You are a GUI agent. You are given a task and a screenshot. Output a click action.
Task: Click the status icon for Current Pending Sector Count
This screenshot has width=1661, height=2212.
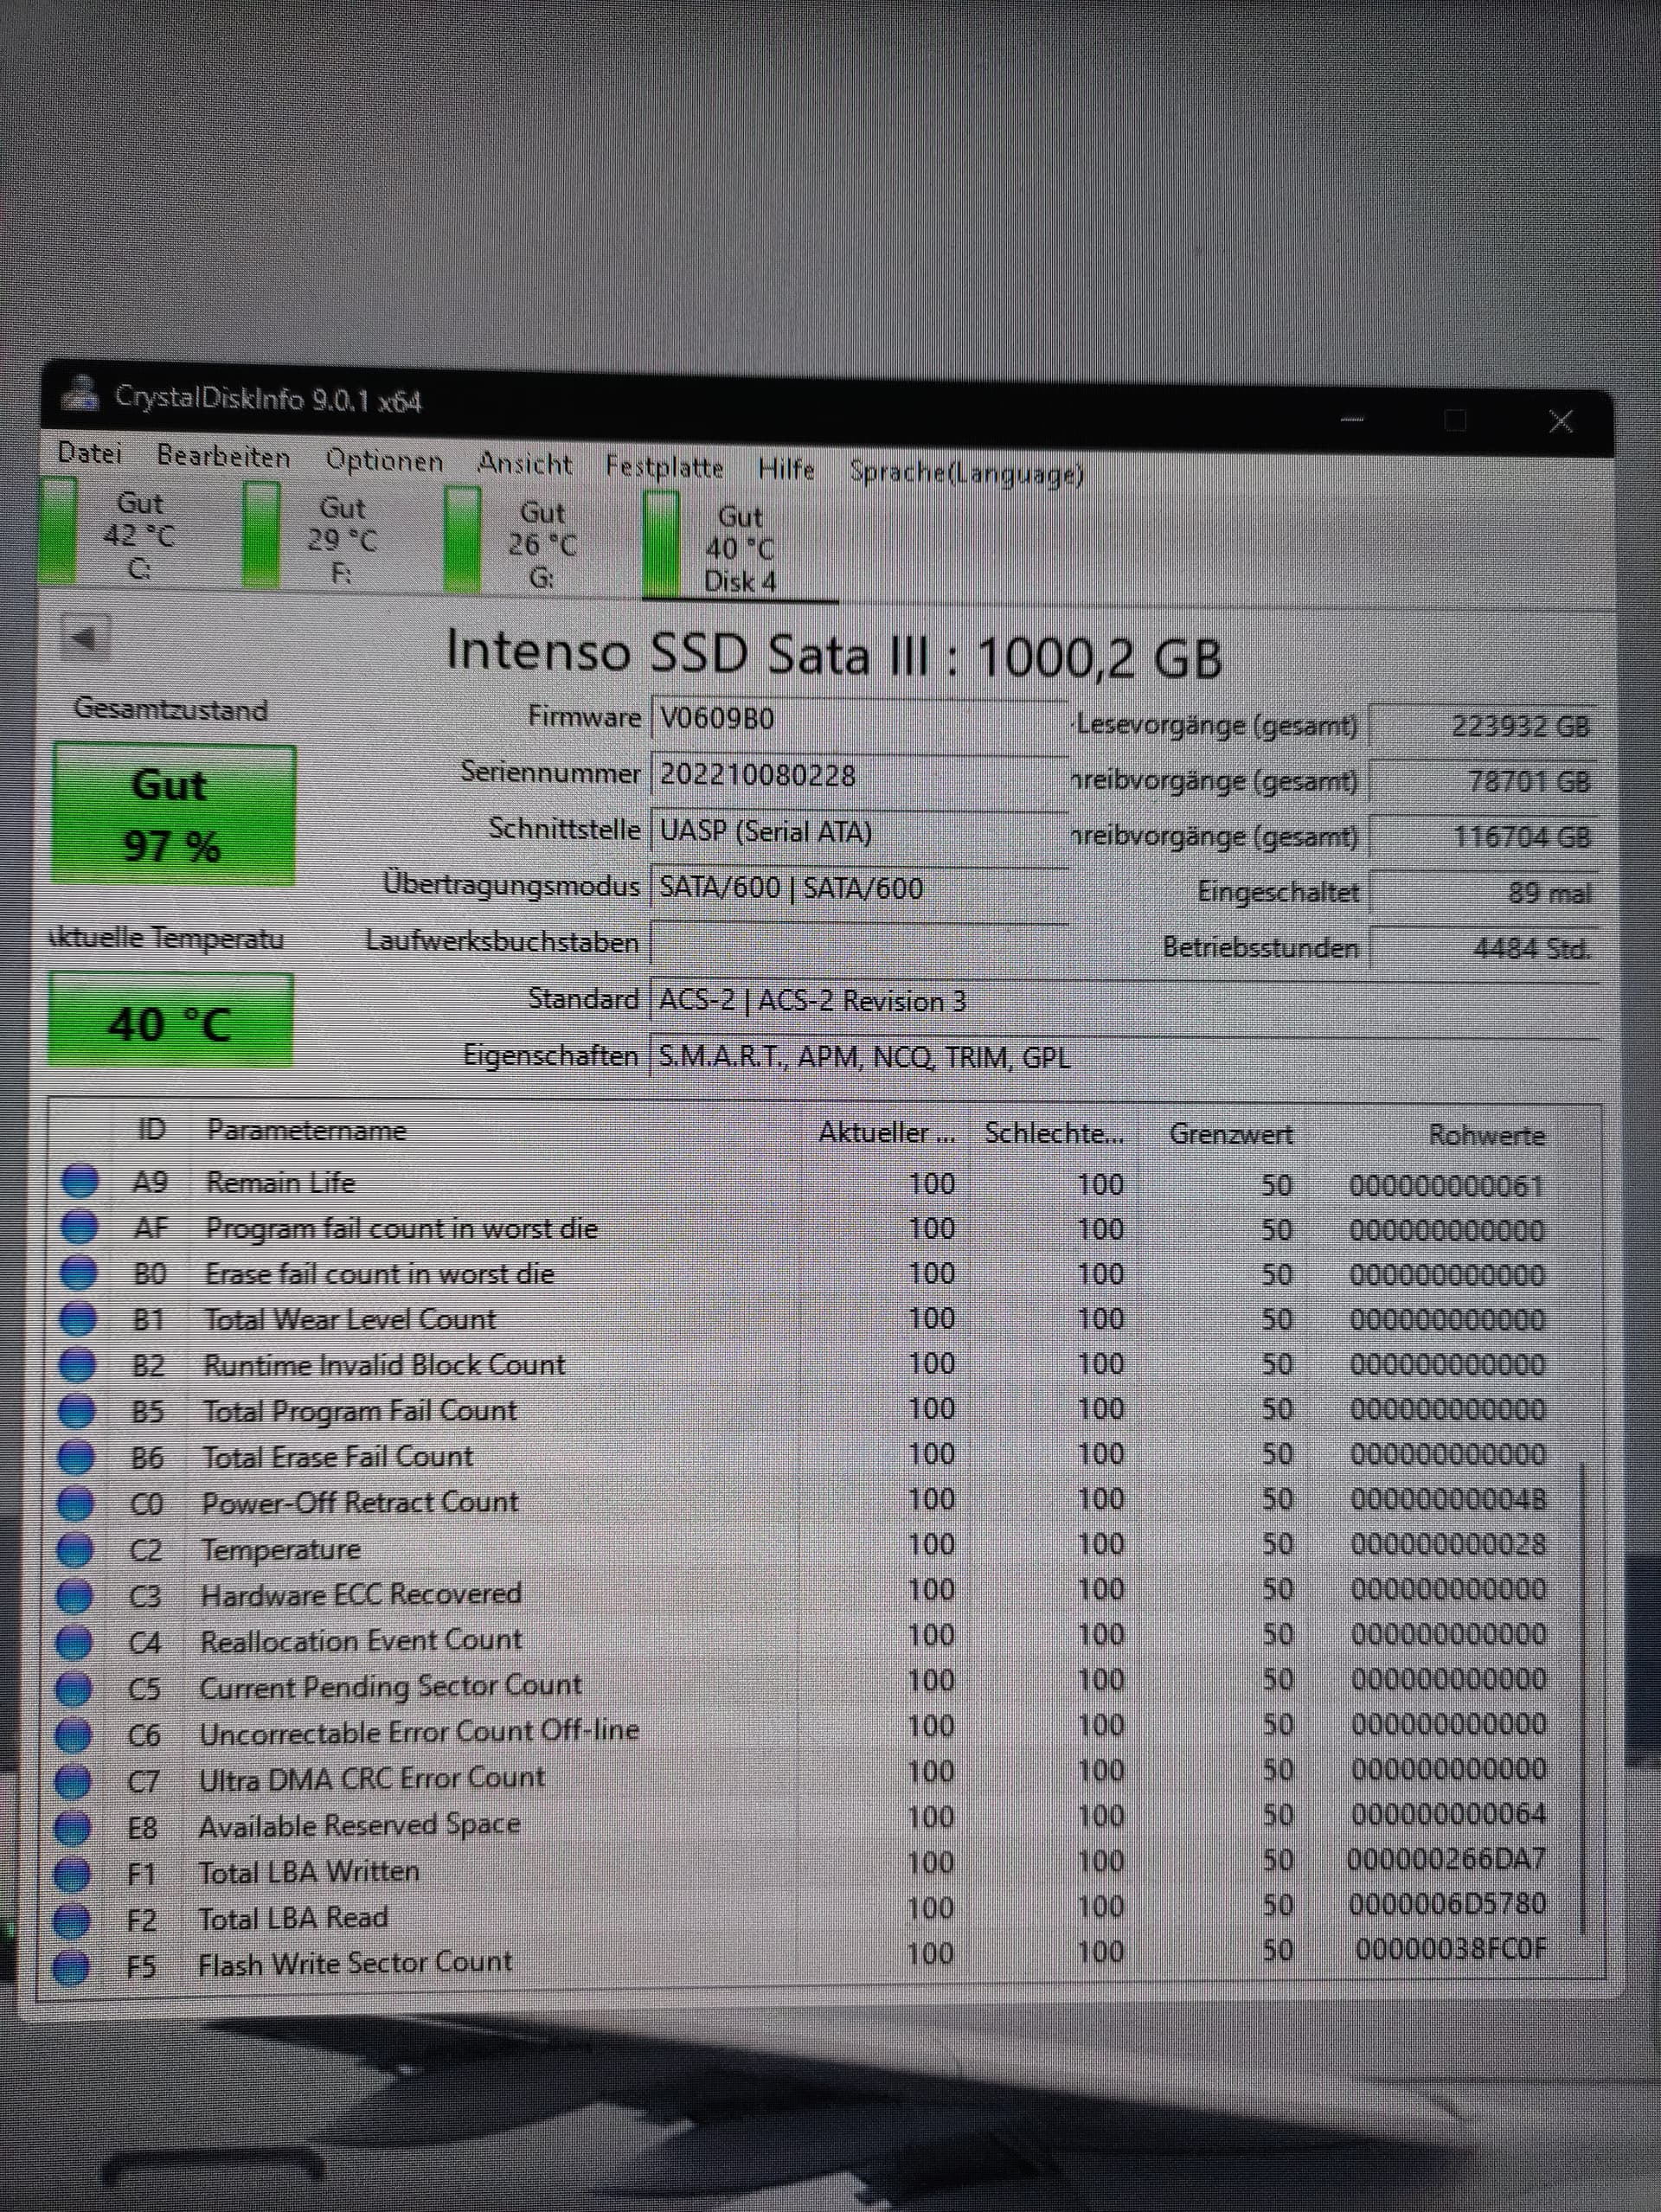[73, 1689]
